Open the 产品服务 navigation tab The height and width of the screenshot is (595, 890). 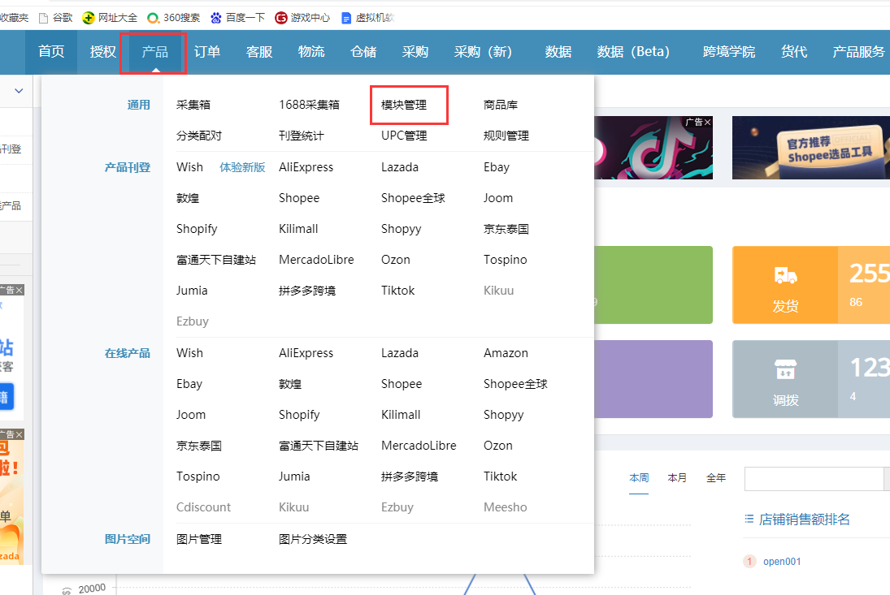coord(858,52)
